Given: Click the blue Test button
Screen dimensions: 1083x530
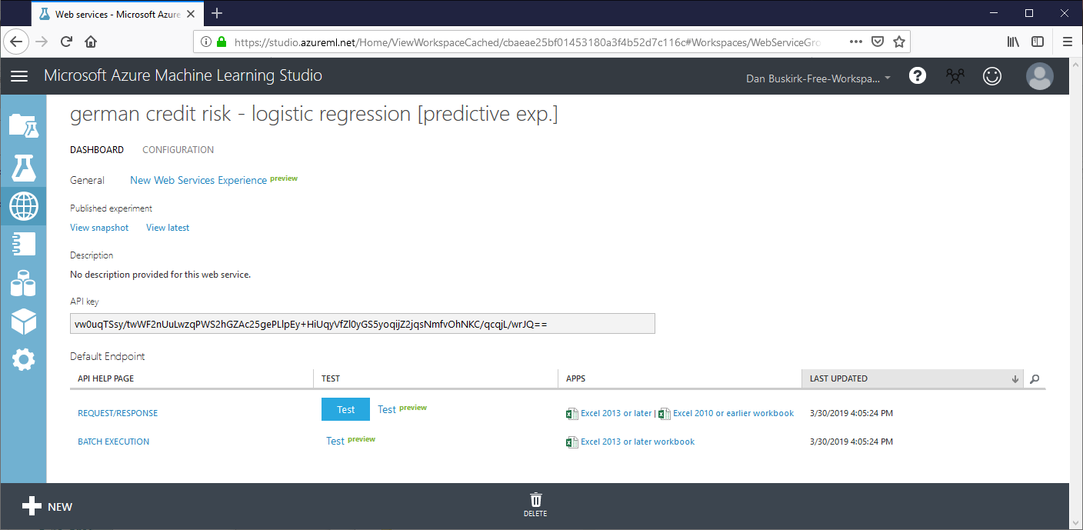Looking at the screenshot, I should [346, 409].
